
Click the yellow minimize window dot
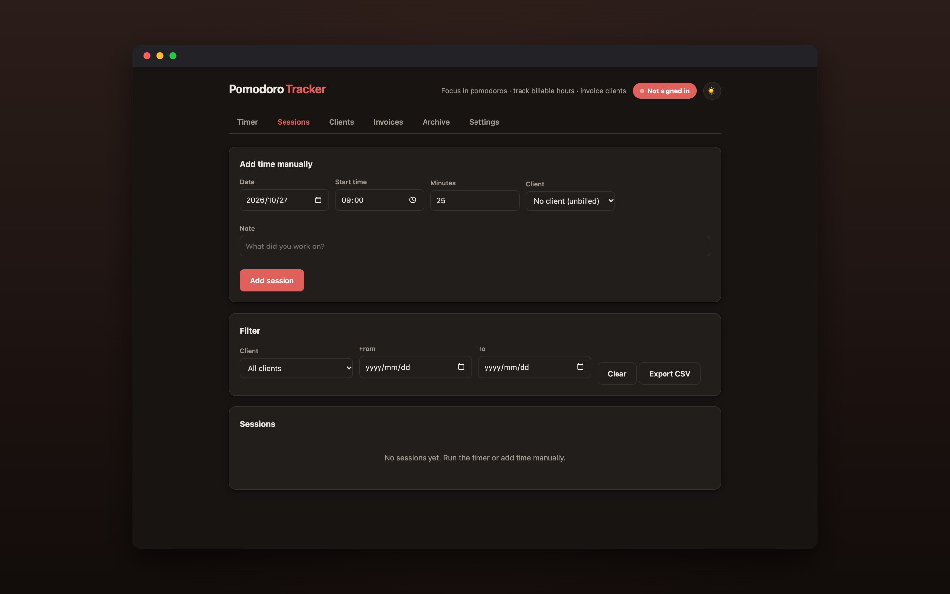click(x=160, y=56)
